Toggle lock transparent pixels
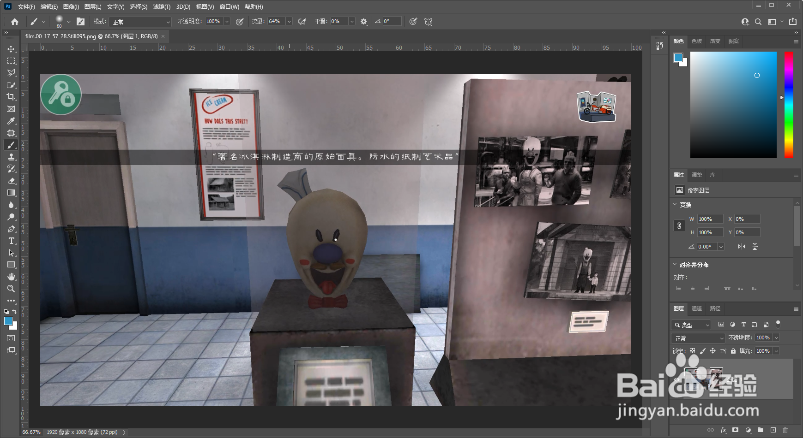 692,351
